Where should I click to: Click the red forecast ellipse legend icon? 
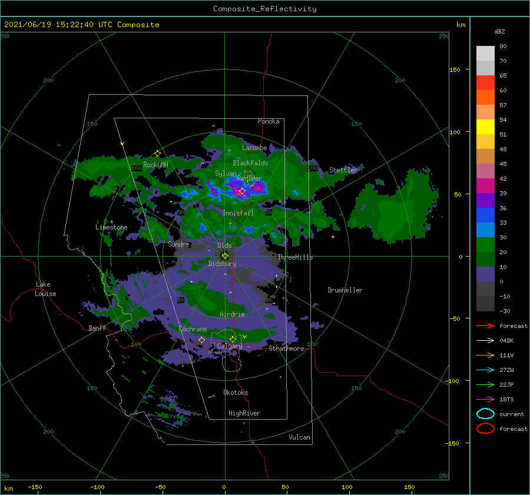tap(485, 428)
